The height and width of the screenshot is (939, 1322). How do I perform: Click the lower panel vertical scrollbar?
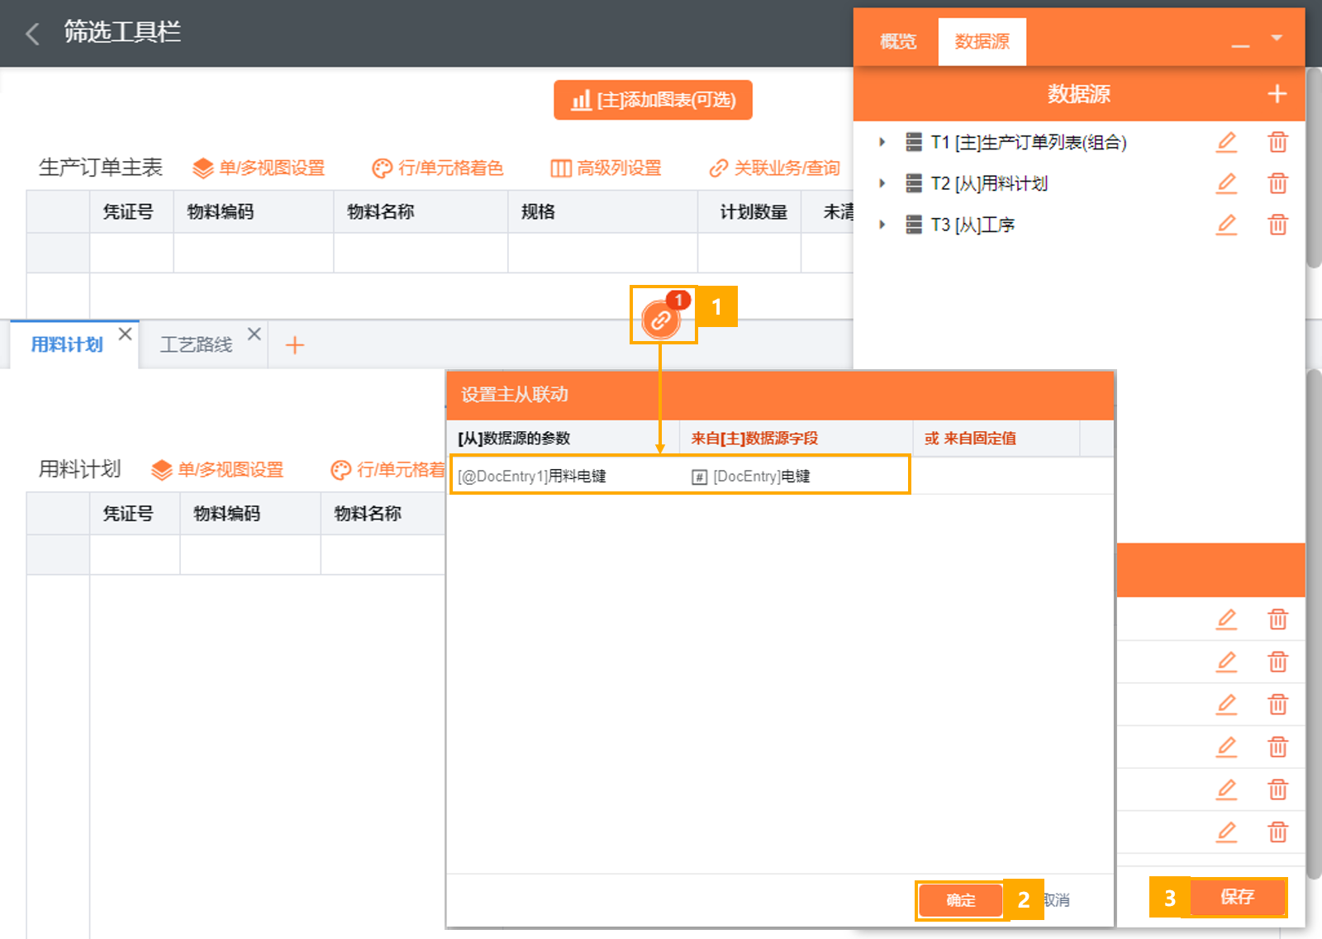[x=1314, y=624]
